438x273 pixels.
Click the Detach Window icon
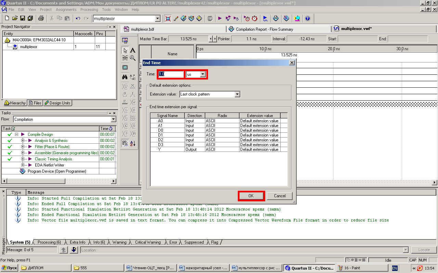tap(125, 40)
